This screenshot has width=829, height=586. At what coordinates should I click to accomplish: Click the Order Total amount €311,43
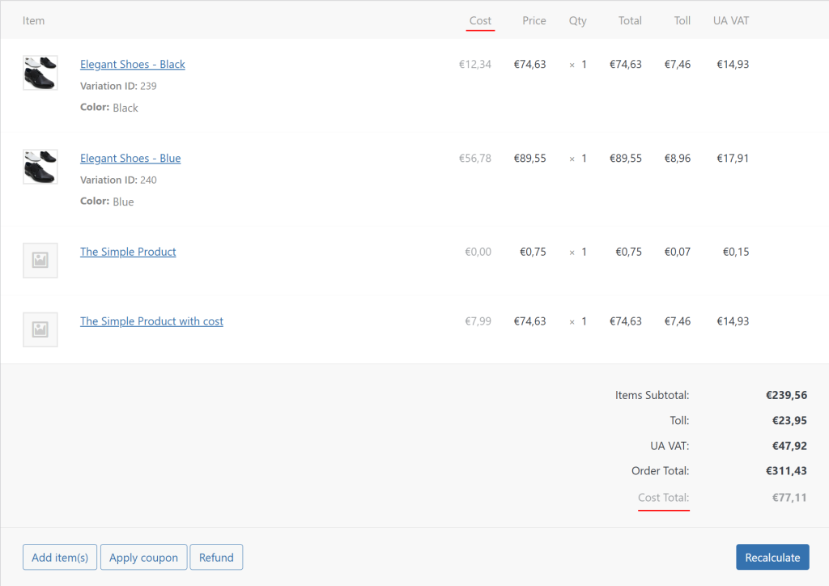pyautogui.click(x=786, y=471)
